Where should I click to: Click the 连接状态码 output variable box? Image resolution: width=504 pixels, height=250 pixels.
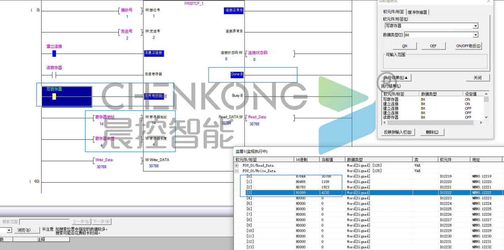pyautogui.click(x=270, y=53)
